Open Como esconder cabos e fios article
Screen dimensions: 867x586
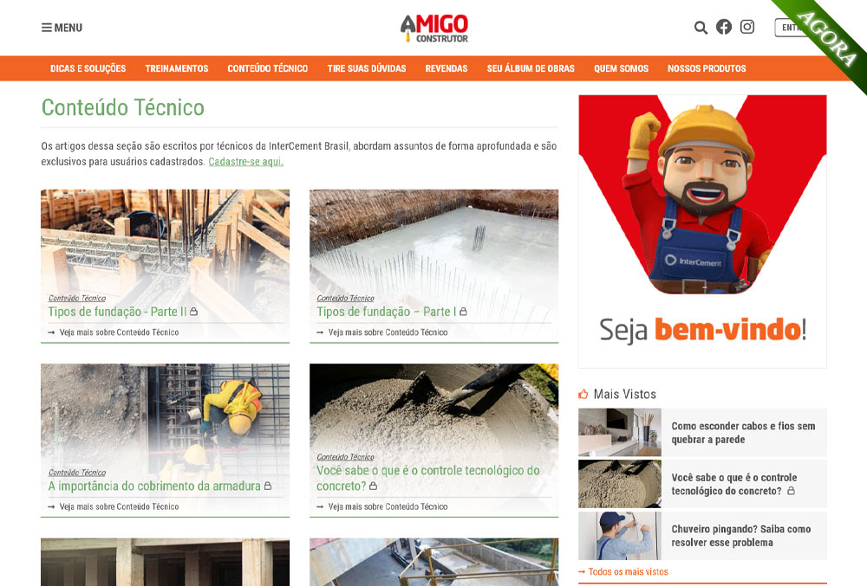pyautogui.click(x=743, y=433)
